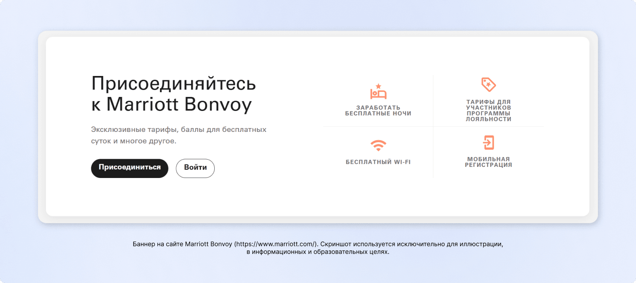Select the ЗАРАБОТАТЬ БЕСПЛАТНЫЕ НОЧИ label

click(x=378, y=111)
